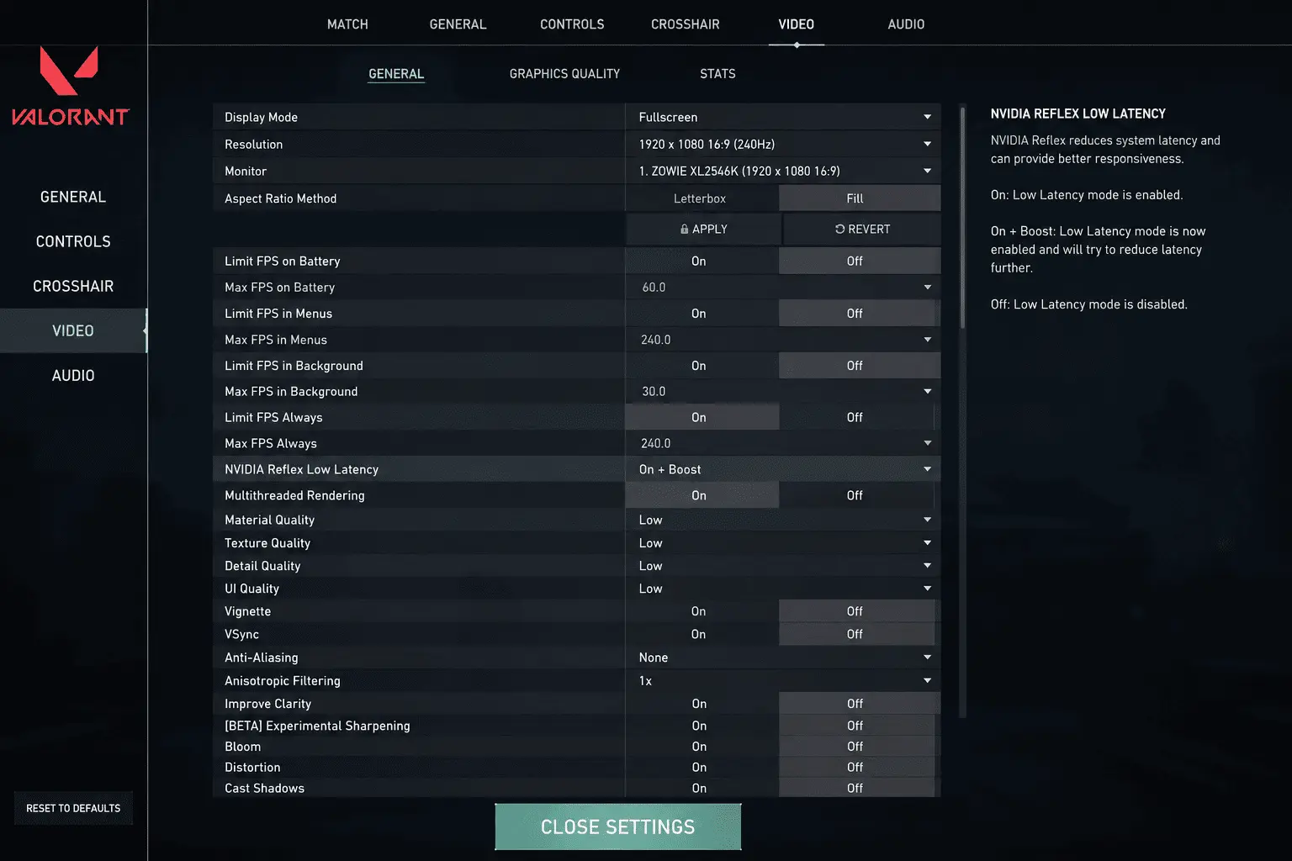This screenshot has width=1292, height=861.
Task: Click the Apply button
Action: tap(703, 229)
